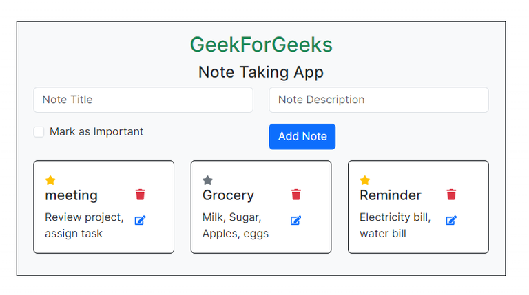Click the GeekForGeeks heading
Viewport: 529px width, 295px height.
[x=261, y=45]
